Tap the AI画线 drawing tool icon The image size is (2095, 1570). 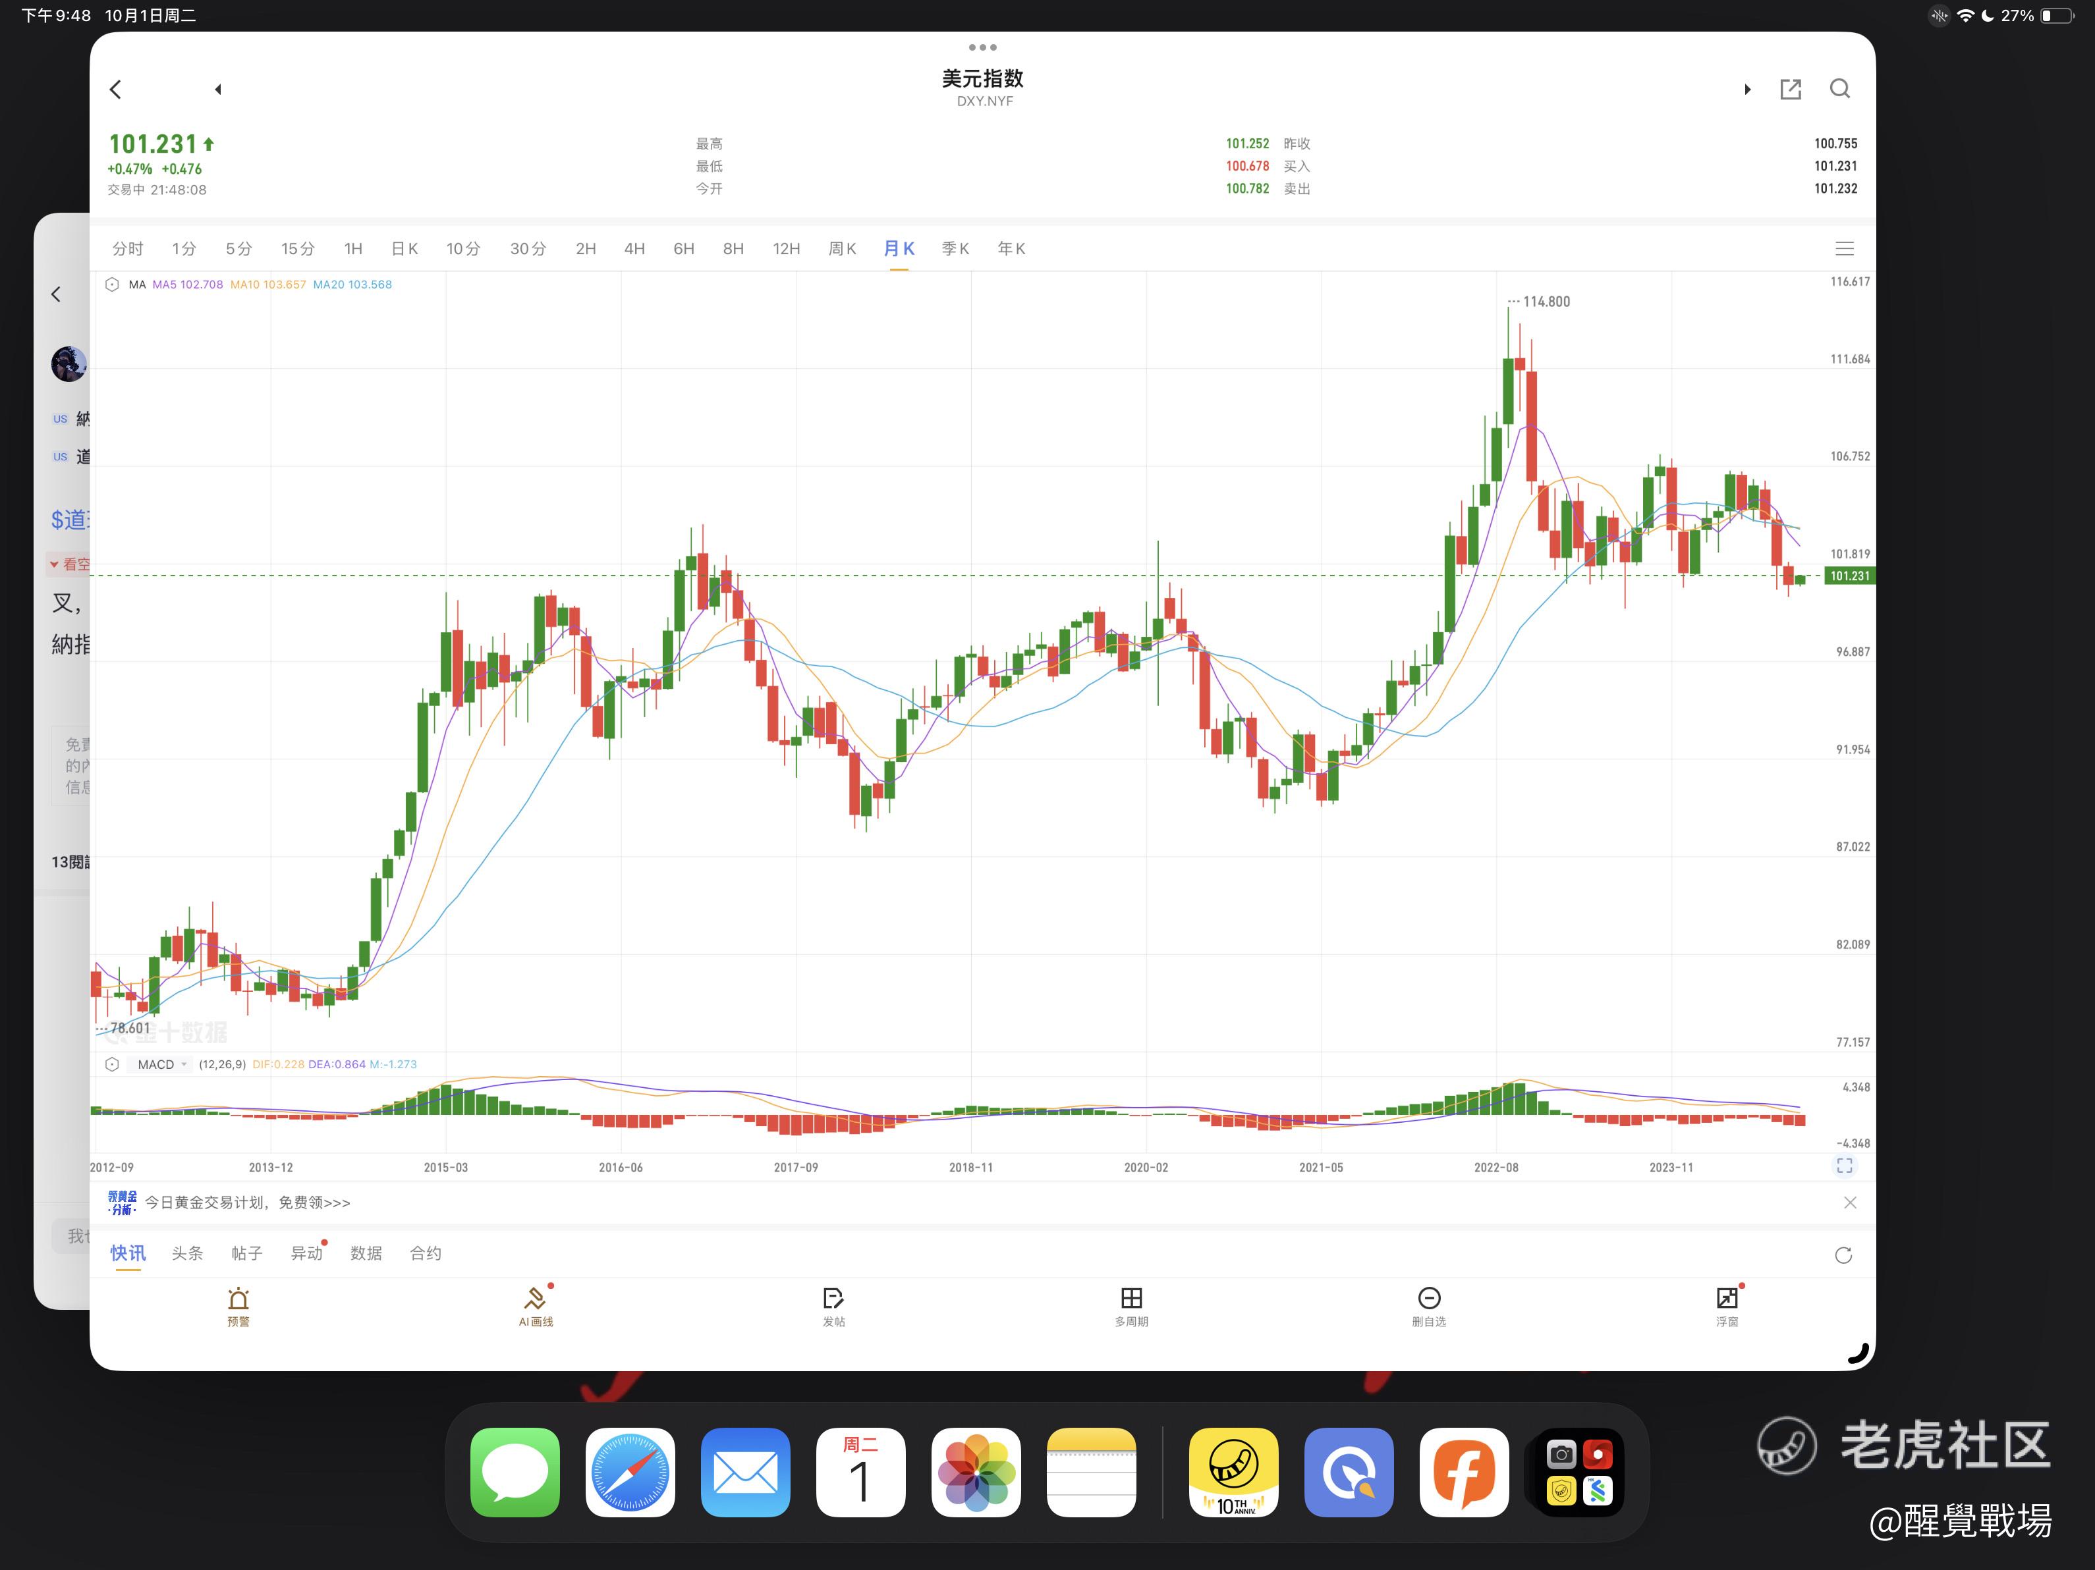pos(535,1298)
